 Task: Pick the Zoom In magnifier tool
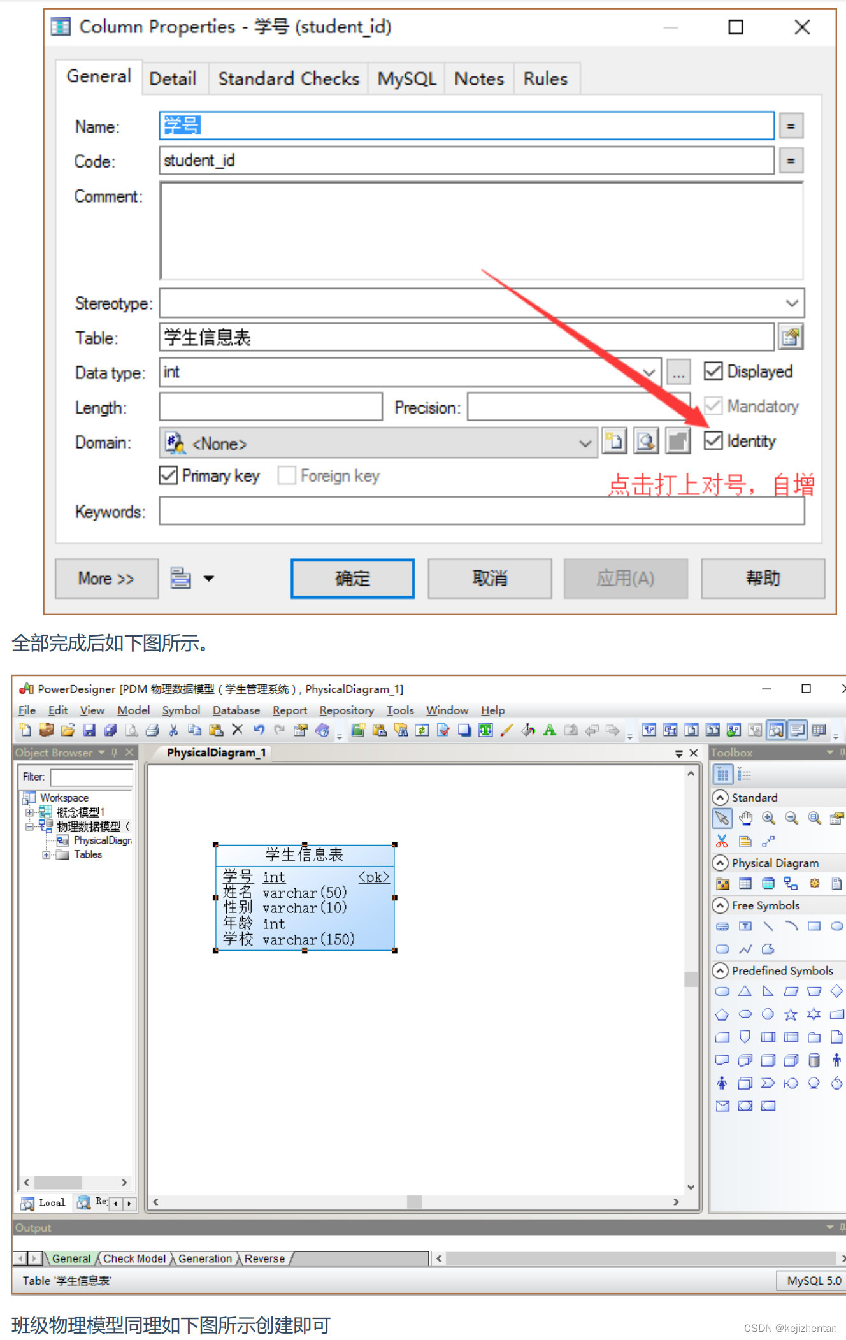768,818
